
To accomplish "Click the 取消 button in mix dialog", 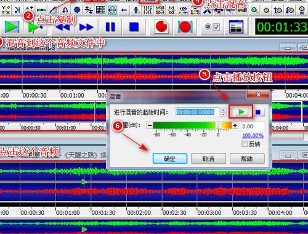I will 208,158.
